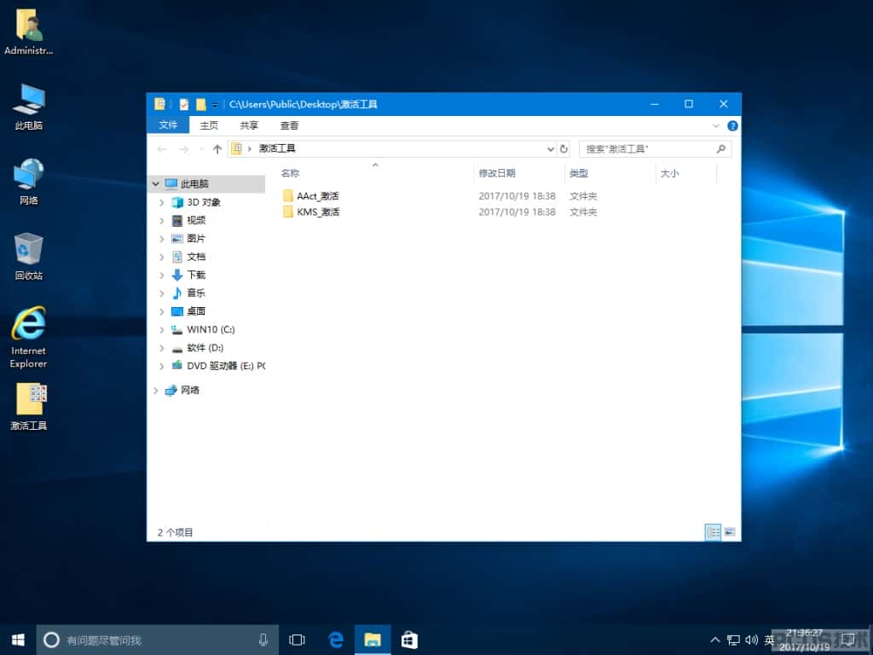Open the Microsoft Store taskbar icon

tap(409, 640)
